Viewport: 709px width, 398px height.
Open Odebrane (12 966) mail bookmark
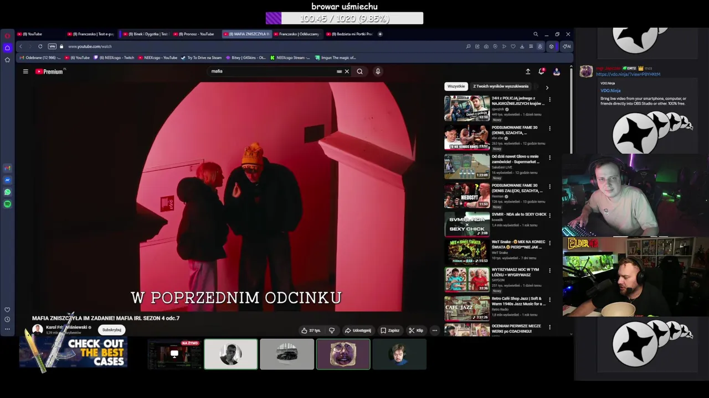[x=40, y=57]
